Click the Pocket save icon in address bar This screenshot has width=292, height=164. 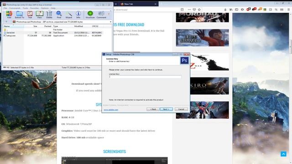click(x=194, y=10)
